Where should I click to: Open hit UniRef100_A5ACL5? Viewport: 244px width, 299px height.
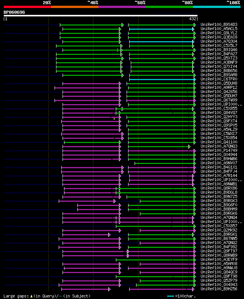[219, 29]
